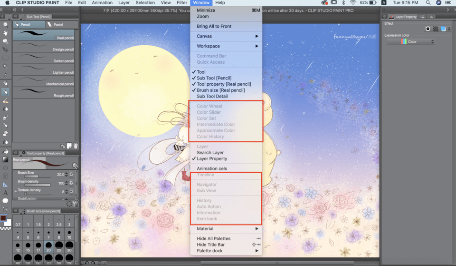Select the Pen tool
This screenshot has height=266, width=456.
(5, 84)
